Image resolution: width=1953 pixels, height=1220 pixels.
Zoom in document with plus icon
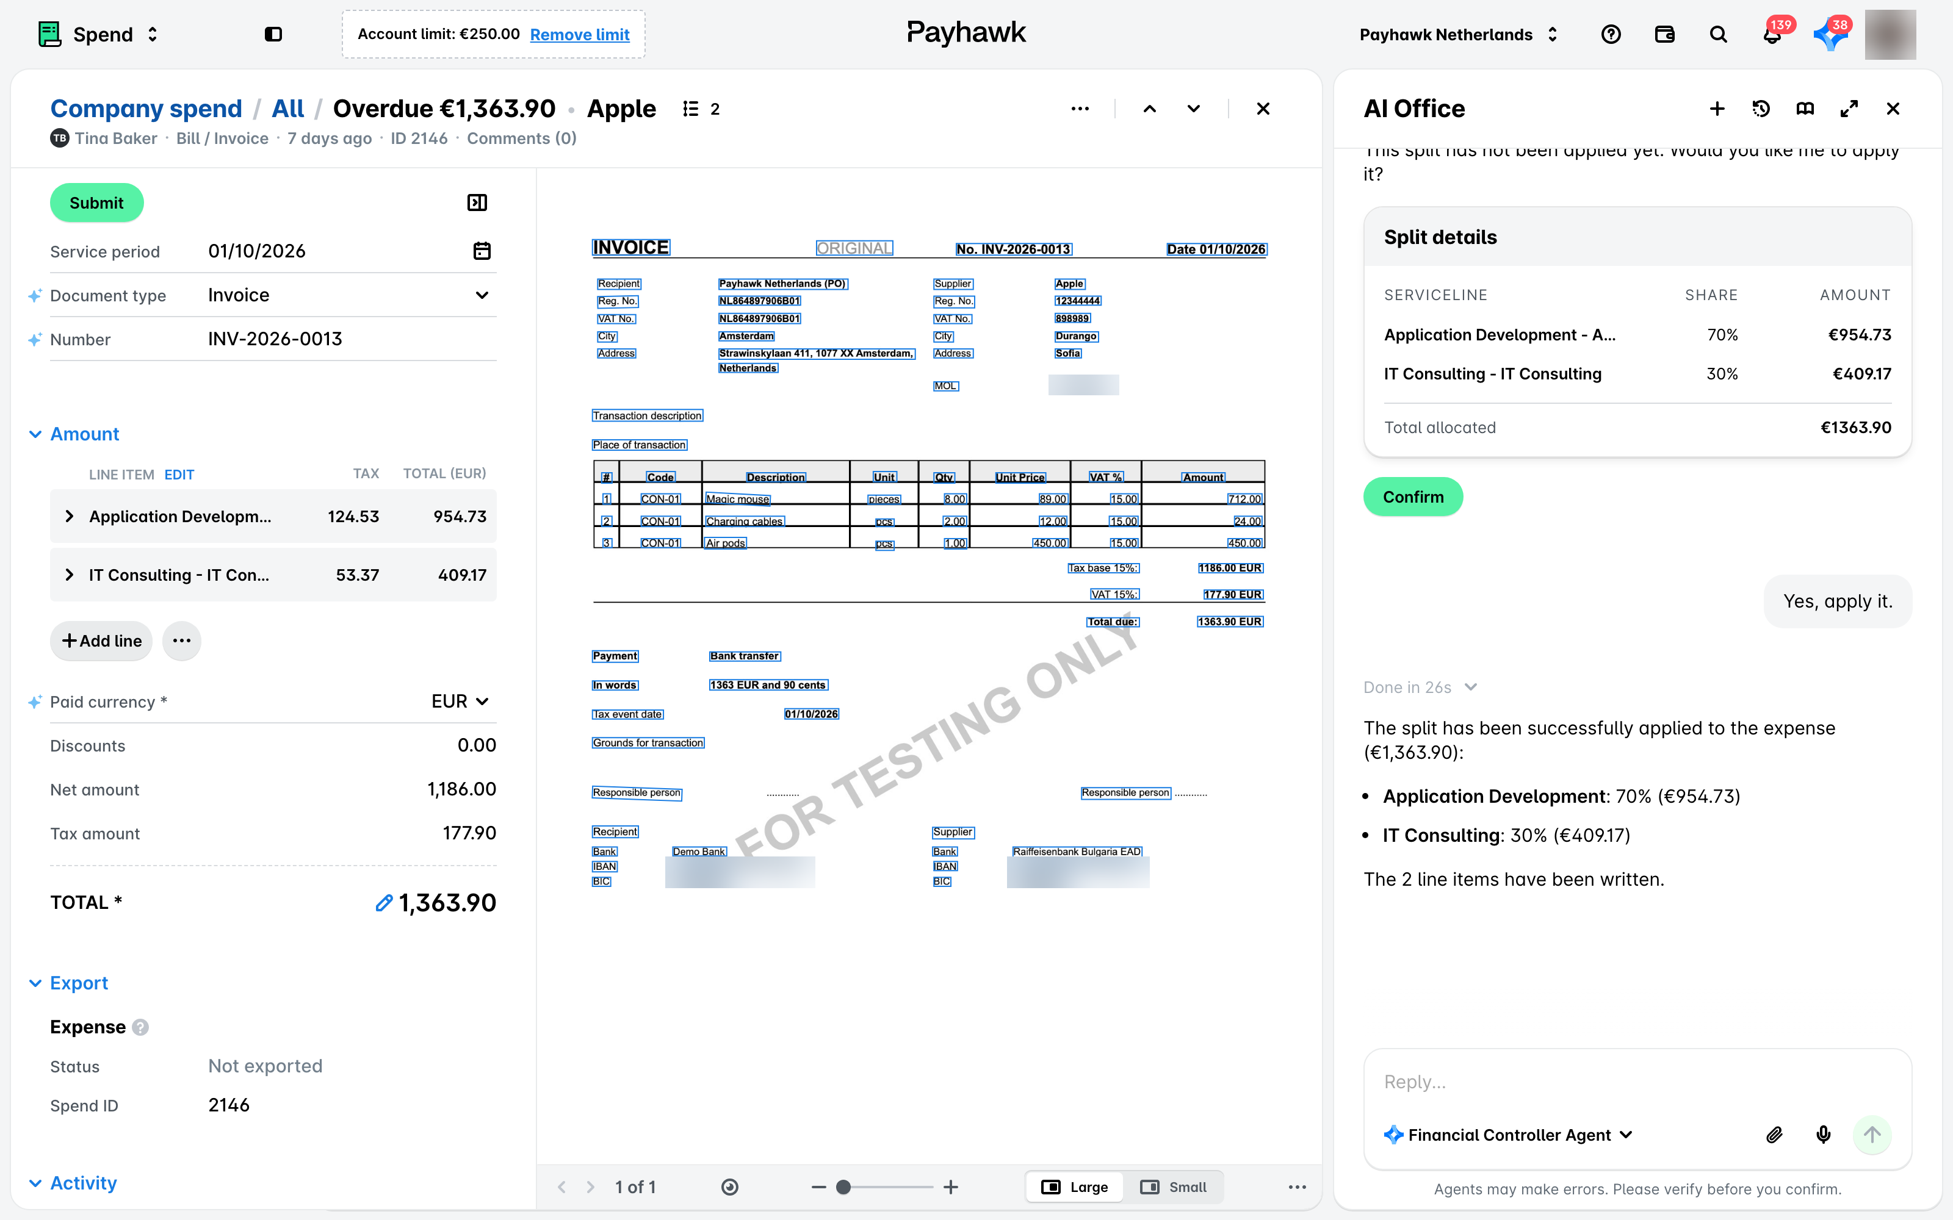tap(951, 1187)
